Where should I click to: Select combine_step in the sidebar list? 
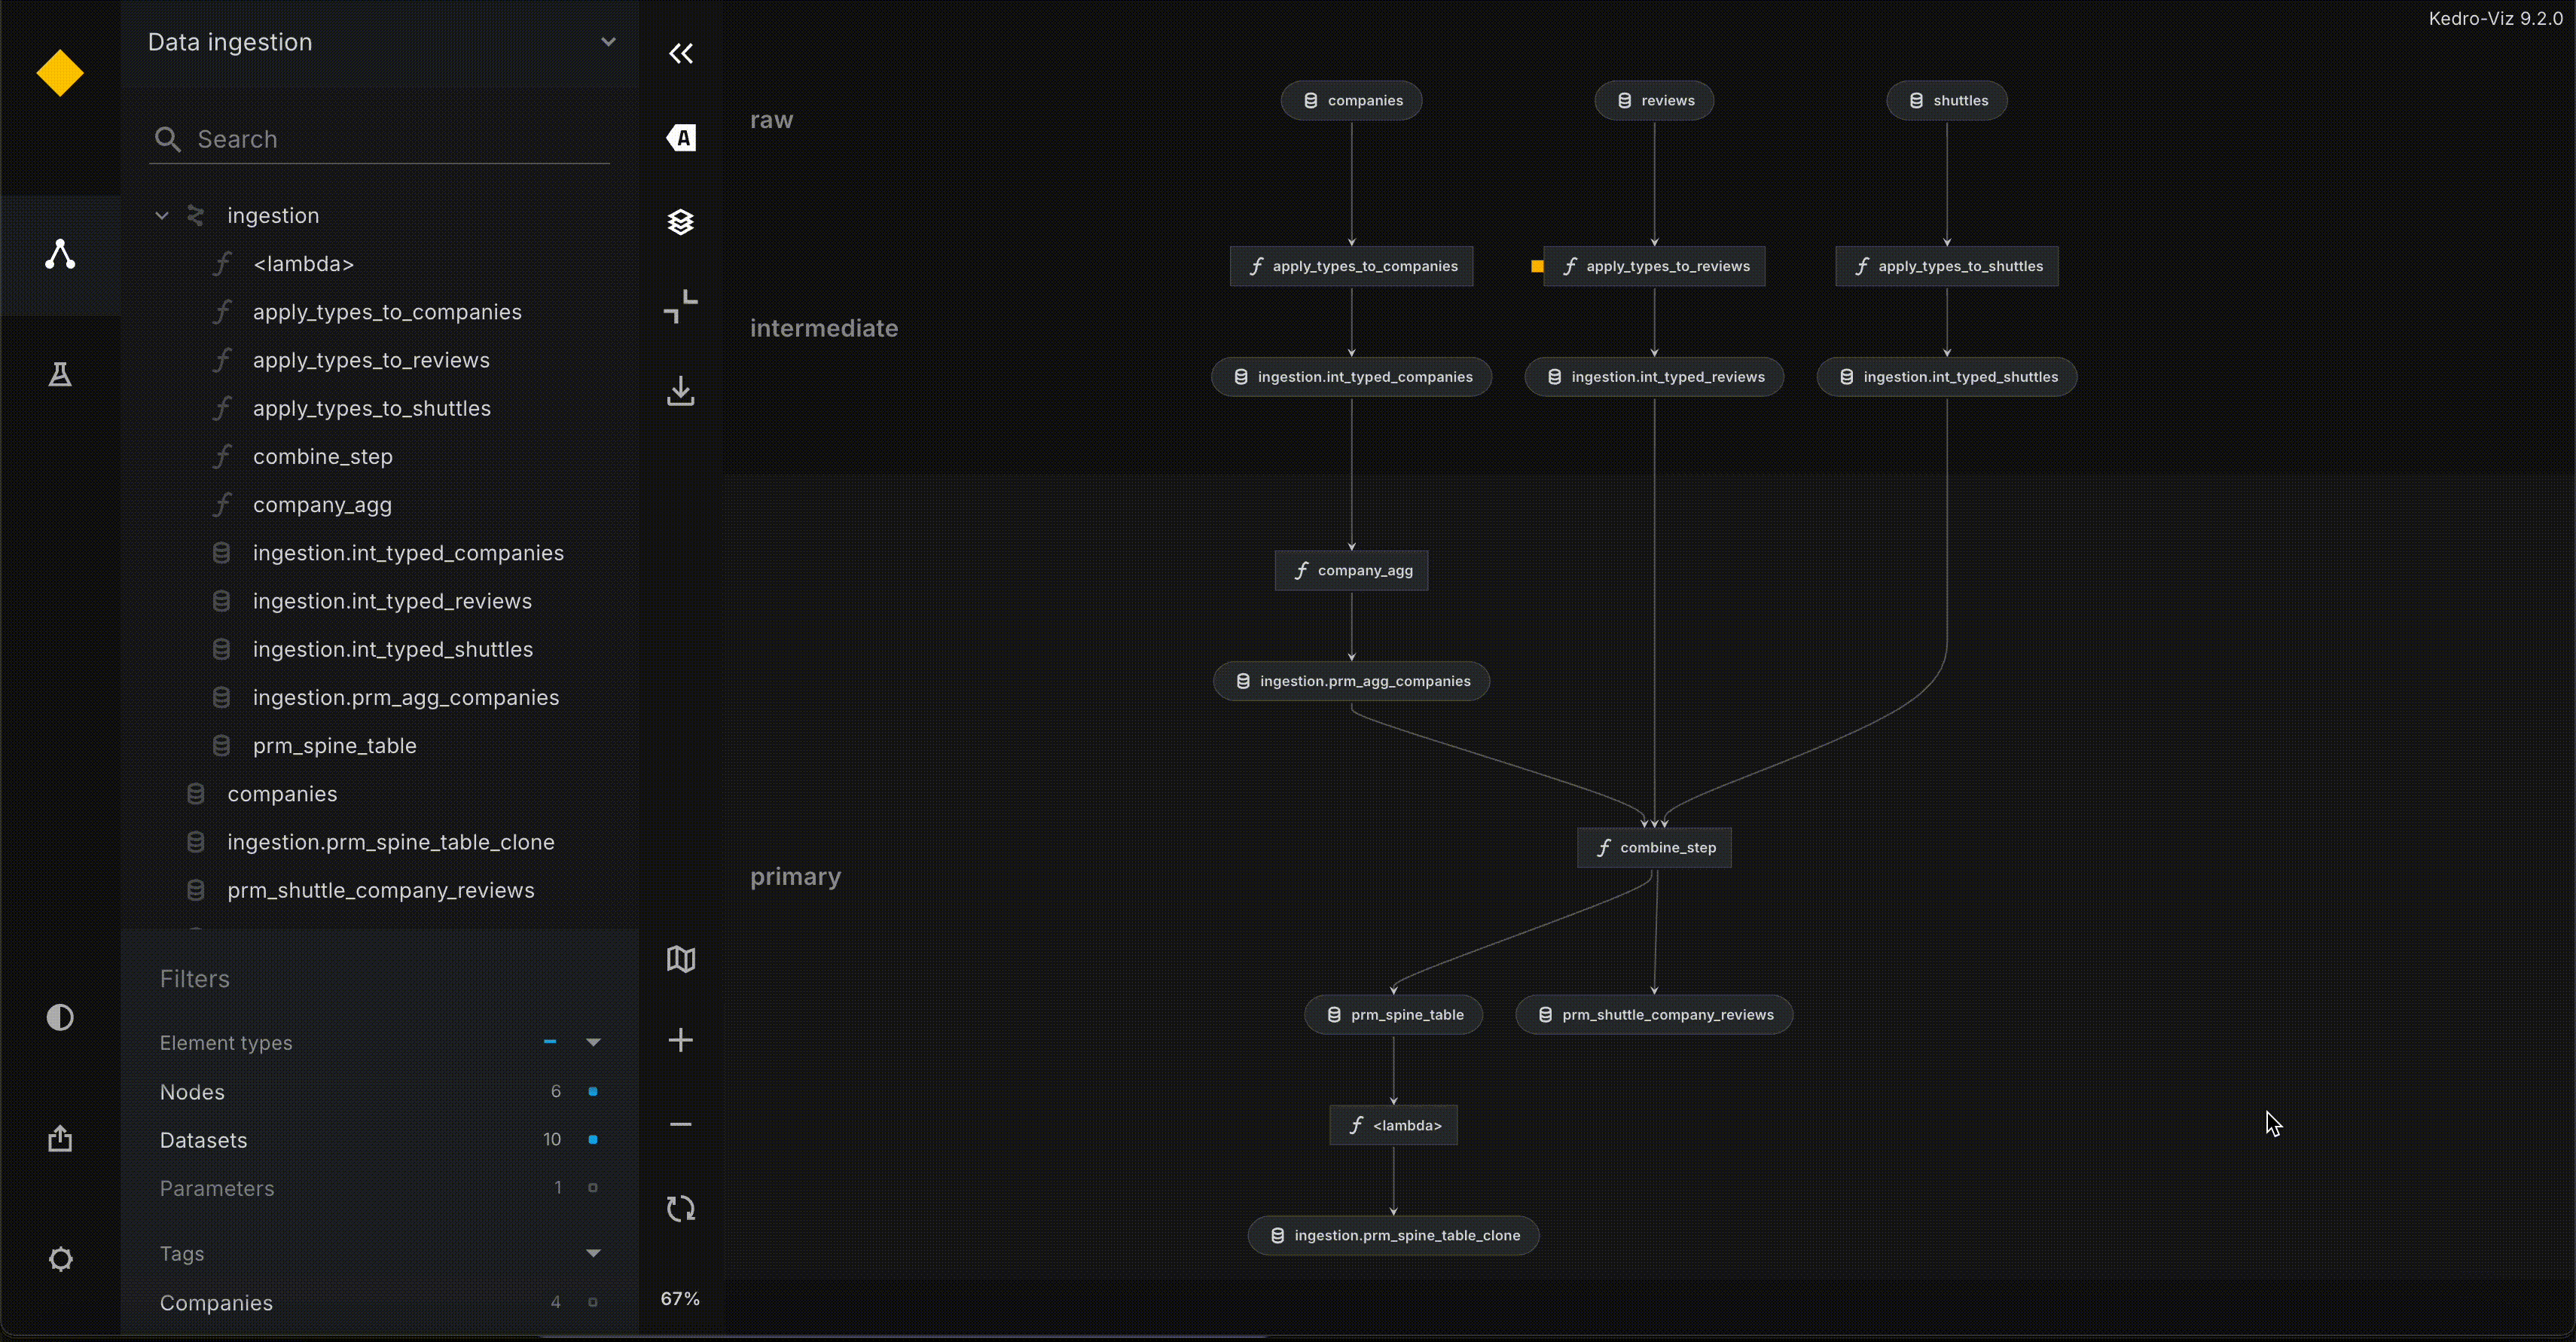(323, 457)
